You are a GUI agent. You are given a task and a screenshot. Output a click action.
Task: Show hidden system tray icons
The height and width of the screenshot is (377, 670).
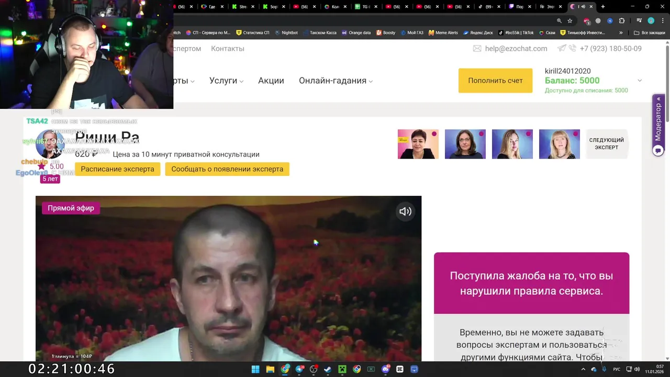(x=584, y=369)
